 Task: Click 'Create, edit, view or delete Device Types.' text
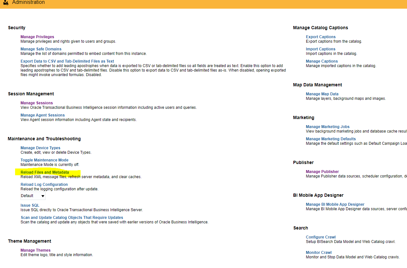(x=56, y=152)
